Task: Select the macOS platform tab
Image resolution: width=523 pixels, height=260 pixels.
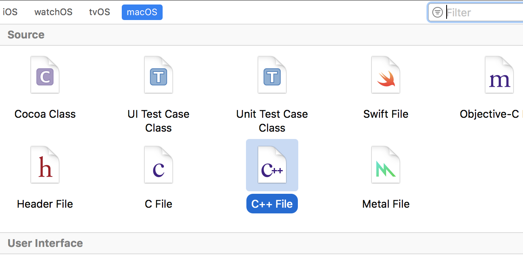Action: tap(142, 12)
